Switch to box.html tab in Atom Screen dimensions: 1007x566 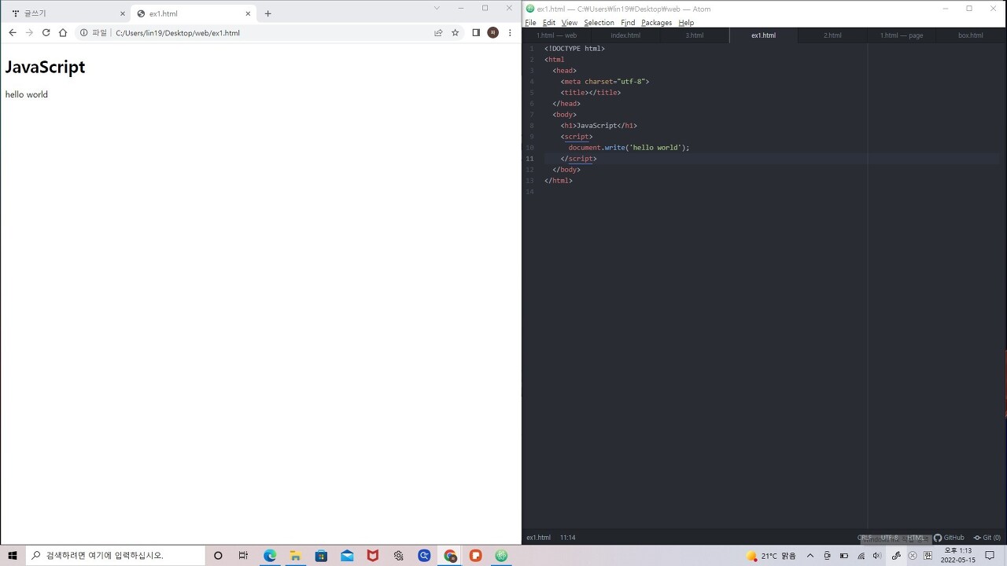[x=971, y=35]
